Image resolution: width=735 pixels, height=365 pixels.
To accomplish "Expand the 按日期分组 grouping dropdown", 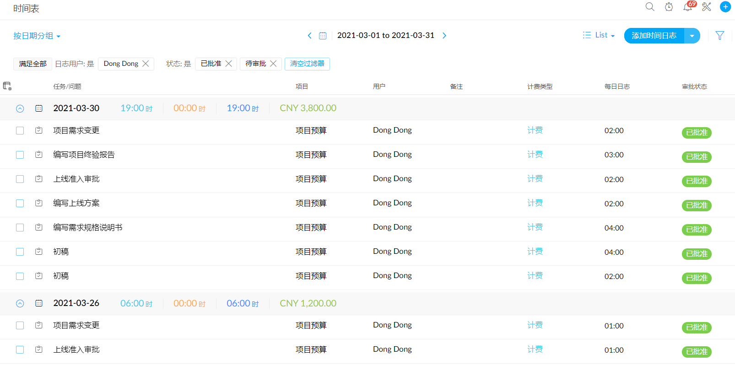I will click(37, 36).
